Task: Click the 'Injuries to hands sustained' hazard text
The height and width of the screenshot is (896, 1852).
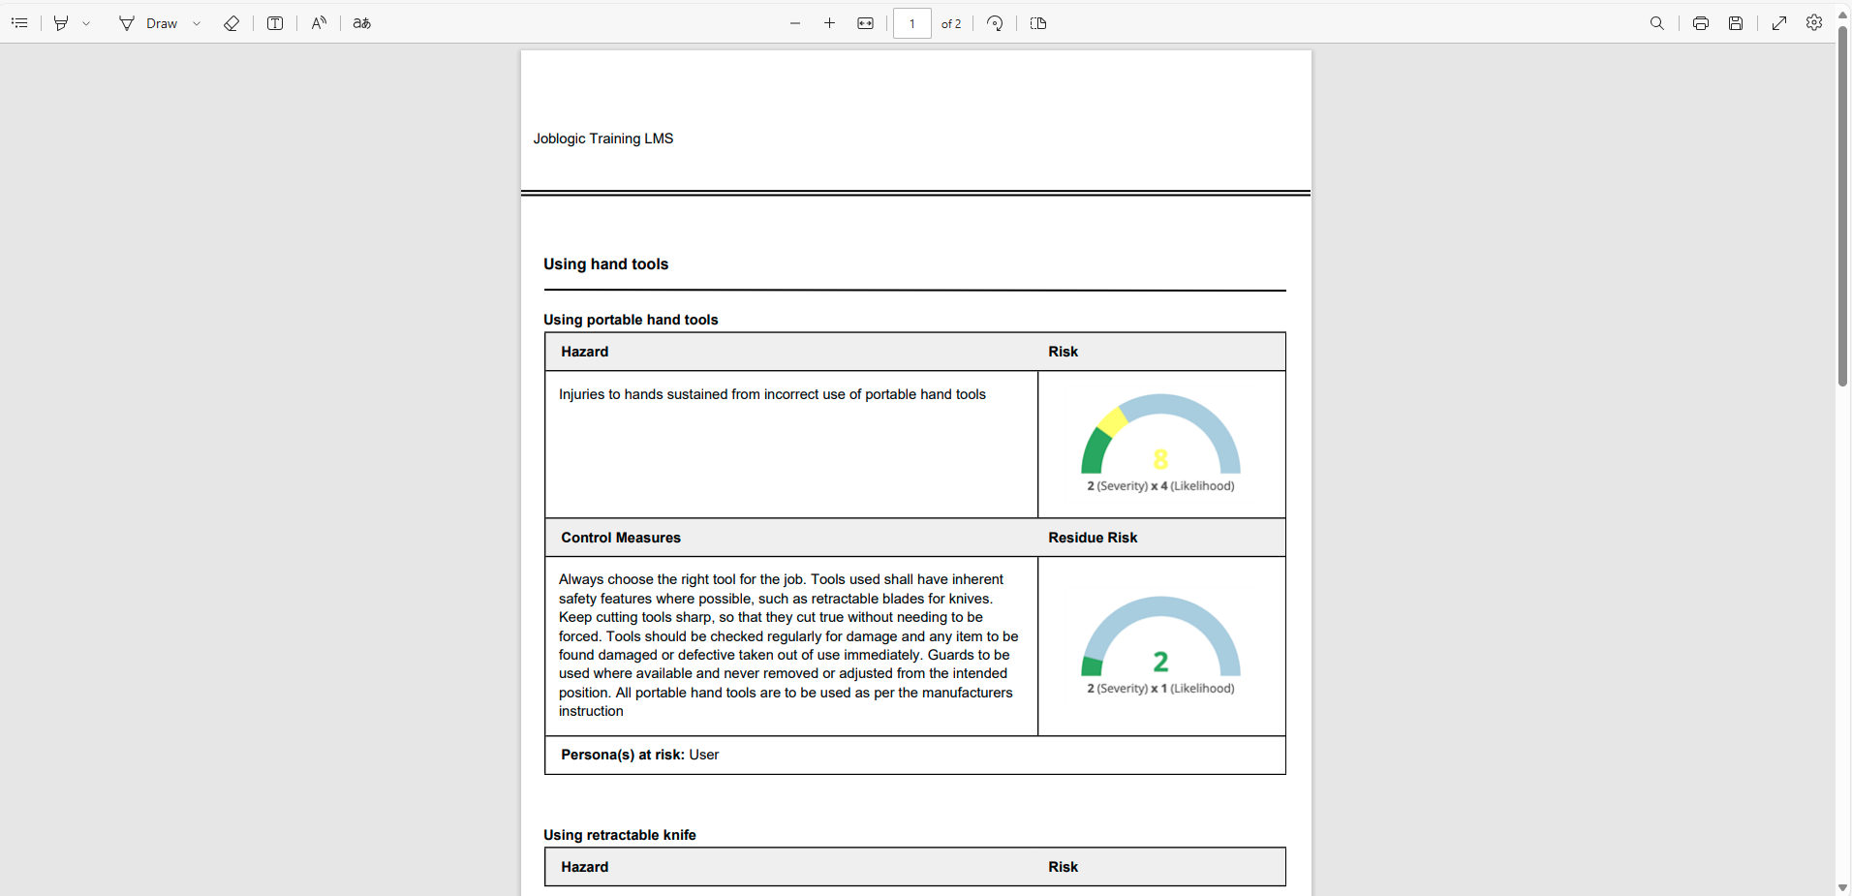Action: [x=772, y=394]
